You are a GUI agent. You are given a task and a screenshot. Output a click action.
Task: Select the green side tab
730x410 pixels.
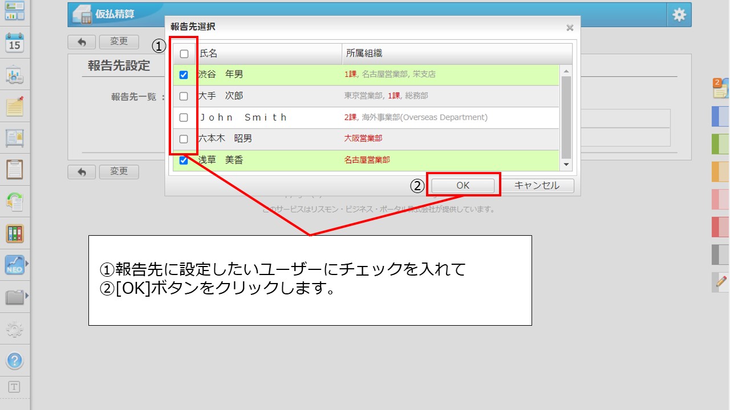(x=721, y=144)
